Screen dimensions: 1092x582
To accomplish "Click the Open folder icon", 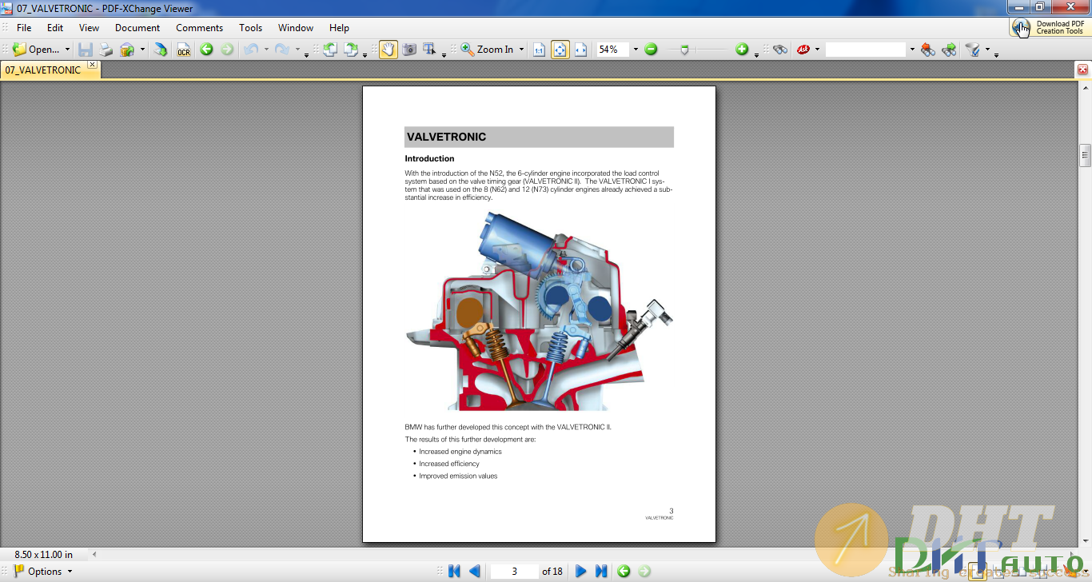I will click(20, 50).
